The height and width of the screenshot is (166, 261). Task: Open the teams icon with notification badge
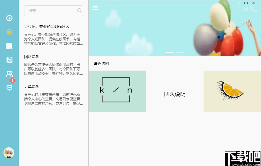9,74
